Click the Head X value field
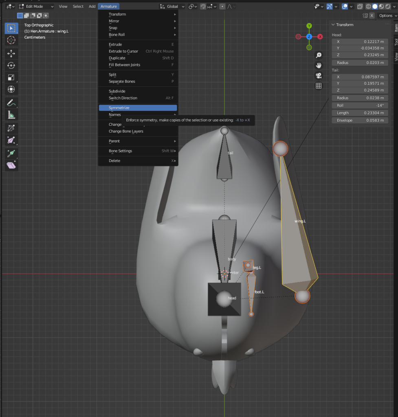Screen dimensions: 398x417 [360, 42]
